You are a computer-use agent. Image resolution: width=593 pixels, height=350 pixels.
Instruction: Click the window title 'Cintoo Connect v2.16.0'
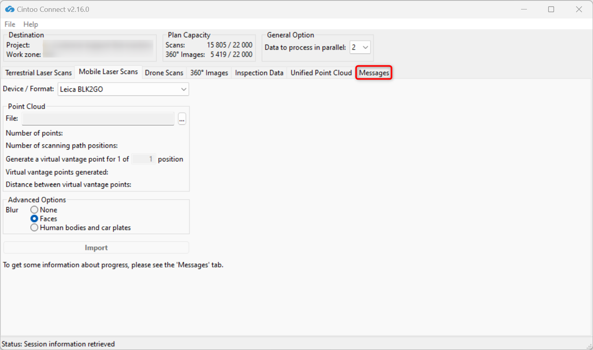tap(53, 9)
